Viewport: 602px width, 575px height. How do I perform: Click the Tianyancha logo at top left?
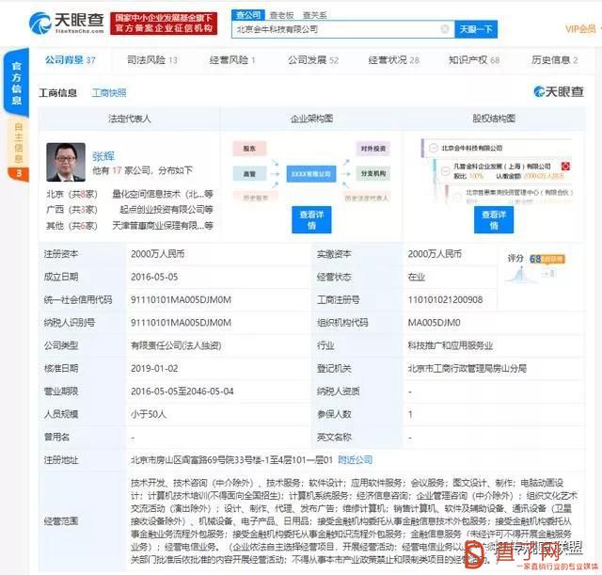click(67, 23)
